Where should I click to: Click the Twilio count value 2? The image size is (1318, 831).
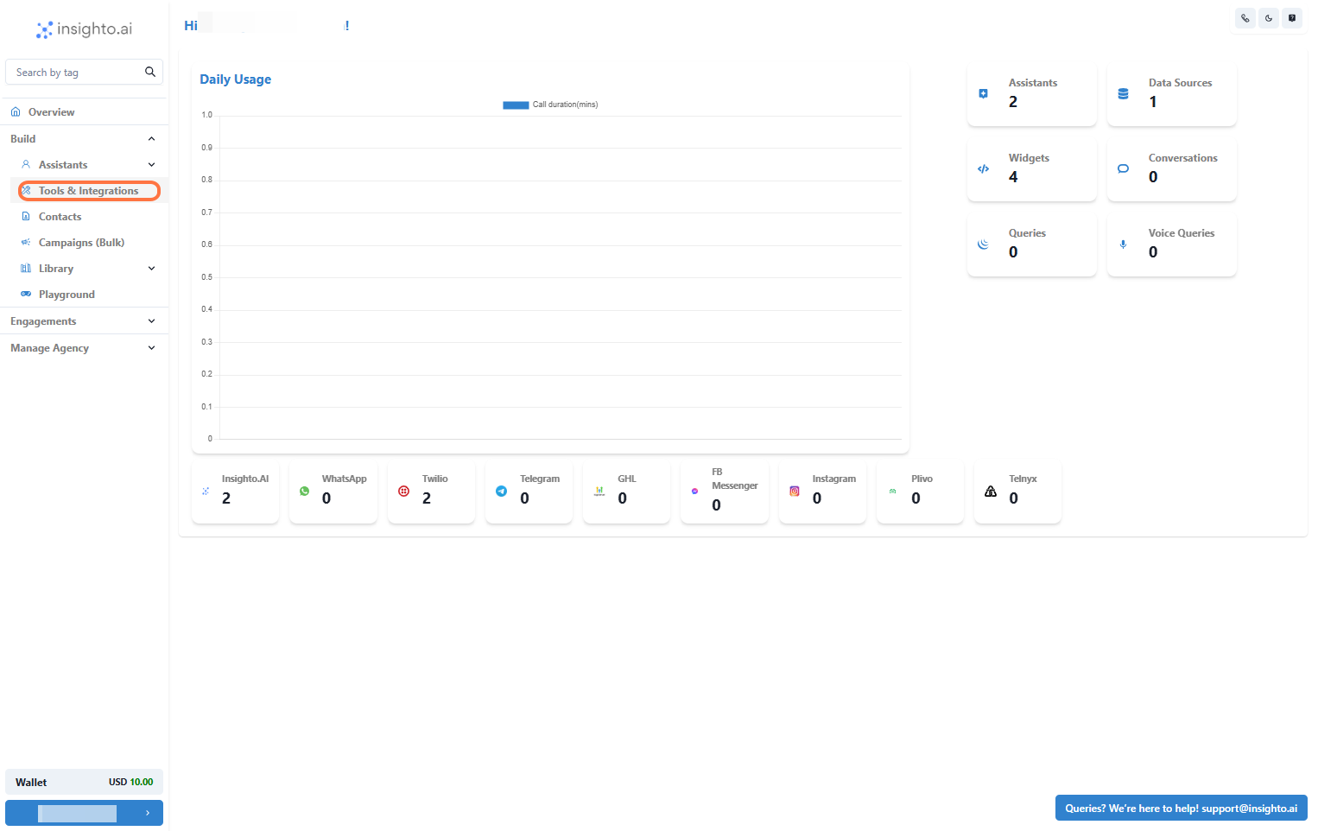click(427, 498)
